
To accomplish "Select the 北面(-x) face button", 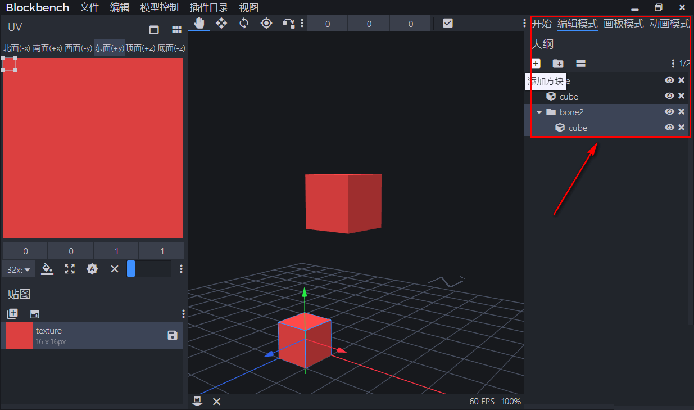I will (x=17, y=48).
